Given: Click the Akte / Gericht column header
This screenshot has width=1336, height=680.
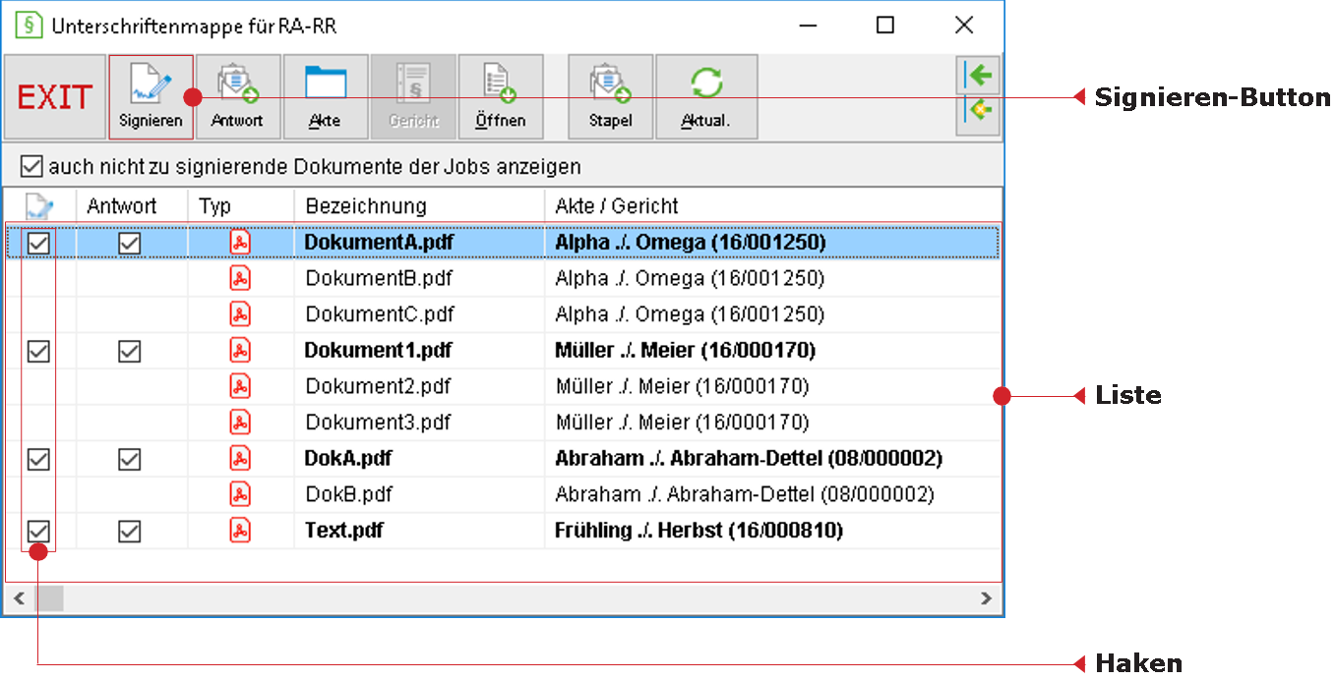Looking at the screenshot, I should pos(773,206).
